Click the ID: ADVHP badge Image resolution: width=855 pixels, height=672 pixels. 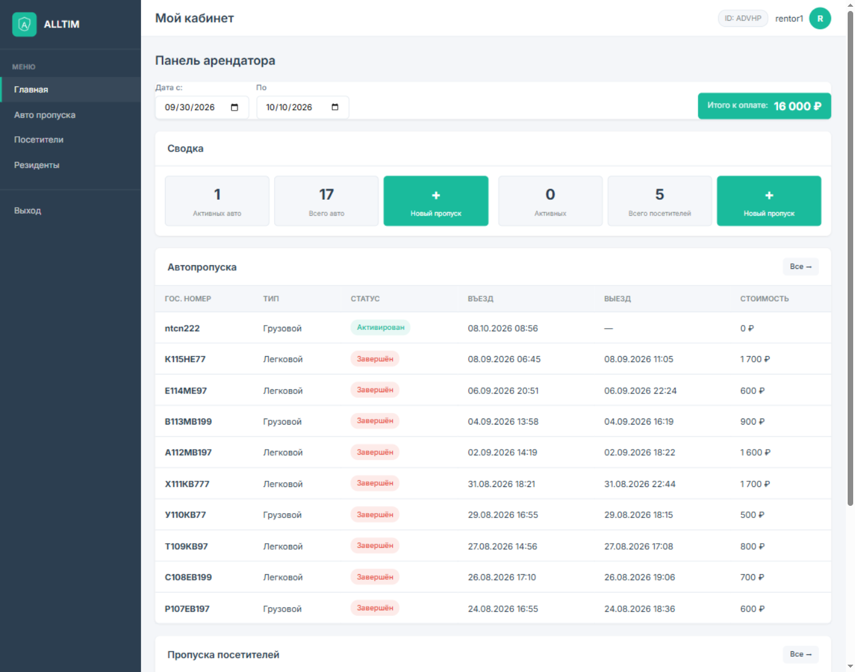[743, 18]
